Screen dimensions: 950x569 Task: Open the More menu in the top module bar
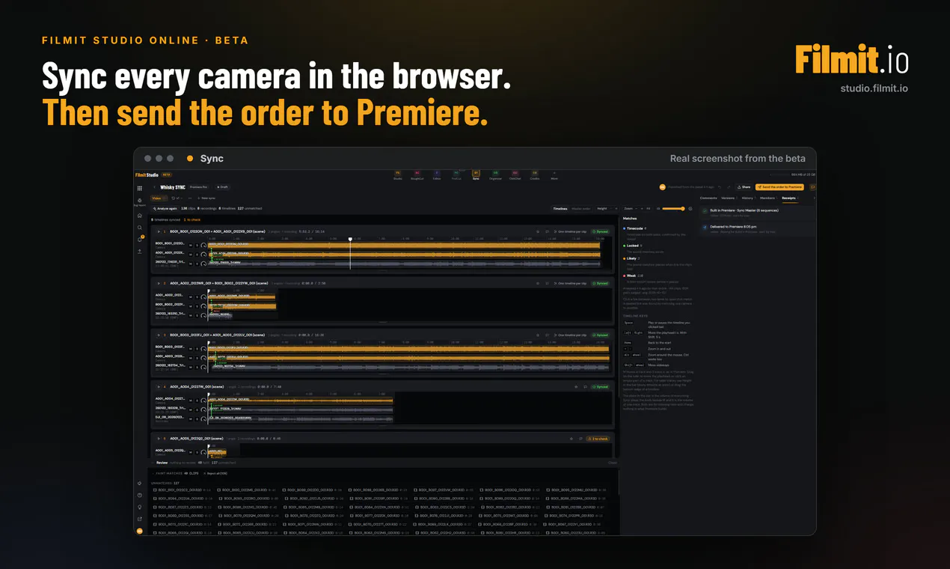tap(554, 177)
